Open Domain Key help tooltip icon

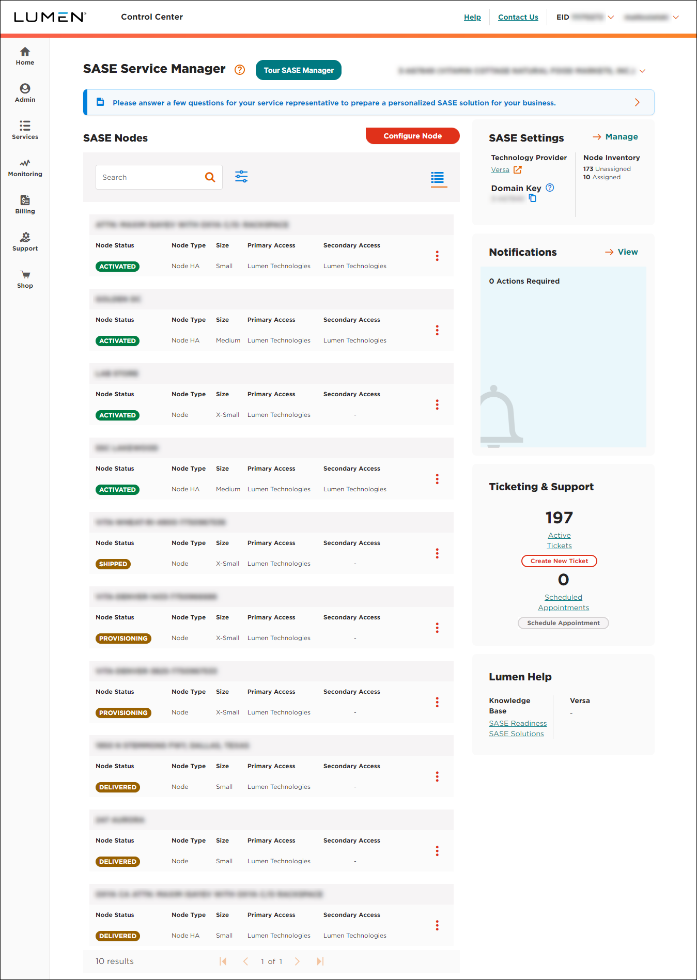pos(550,188)
